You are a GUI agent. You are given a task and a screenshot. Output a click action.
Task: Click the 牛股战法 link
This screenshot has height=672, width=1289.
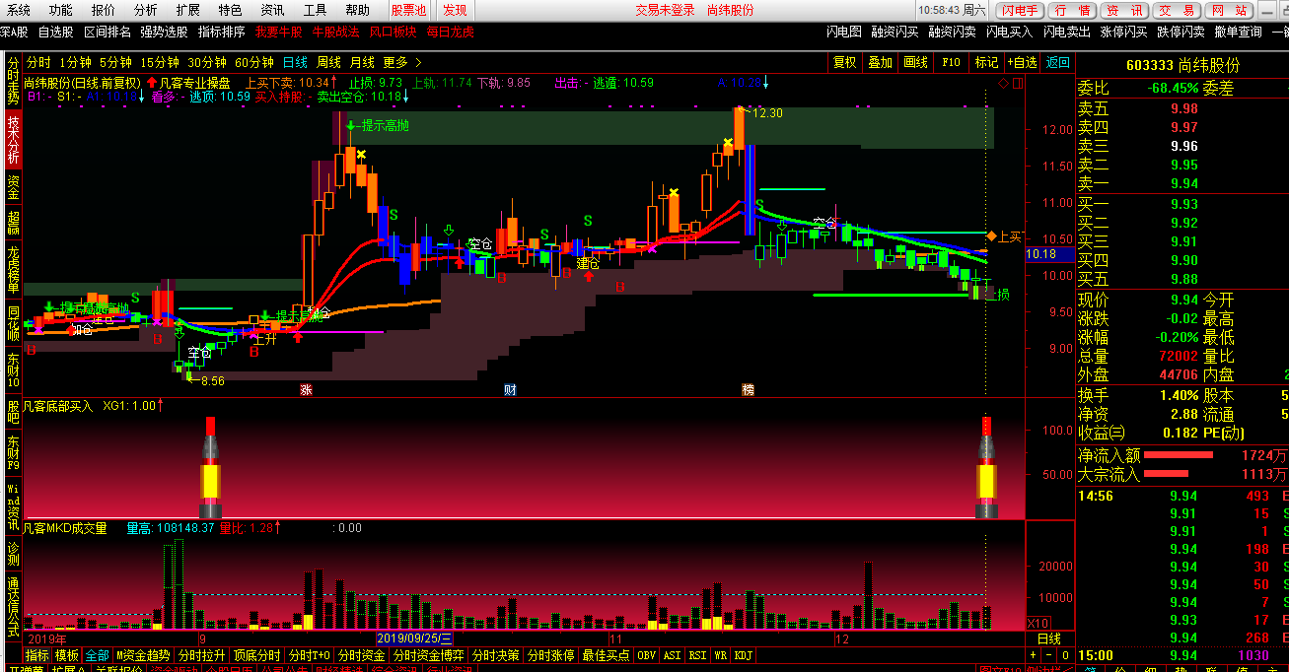336,32
